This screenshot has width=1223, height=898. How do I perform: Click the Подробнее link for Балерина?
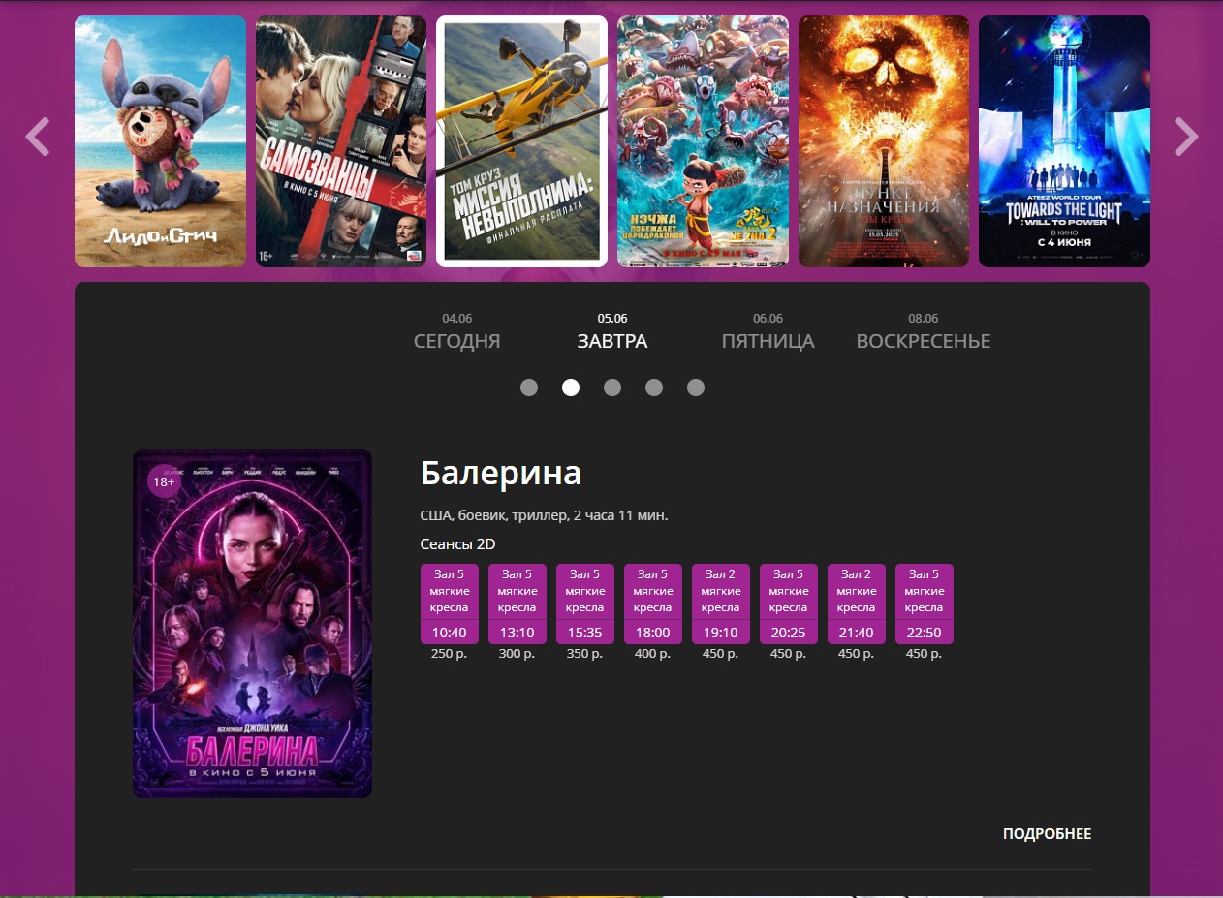point(1047,834)
